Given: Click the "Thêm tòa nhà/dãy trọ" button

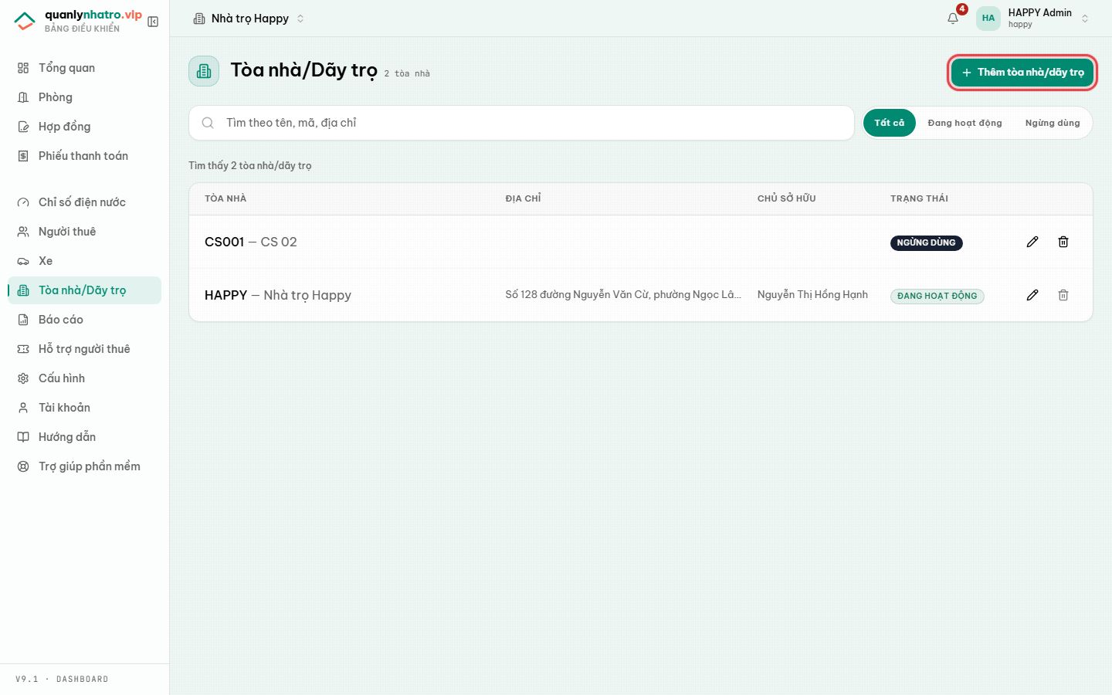Looking at the screenshot, I should coord(1022,73).
